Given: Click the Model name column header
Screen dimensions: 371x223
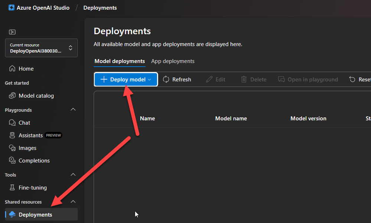Looking at the screenshot, I should click(x=231, y=118).
